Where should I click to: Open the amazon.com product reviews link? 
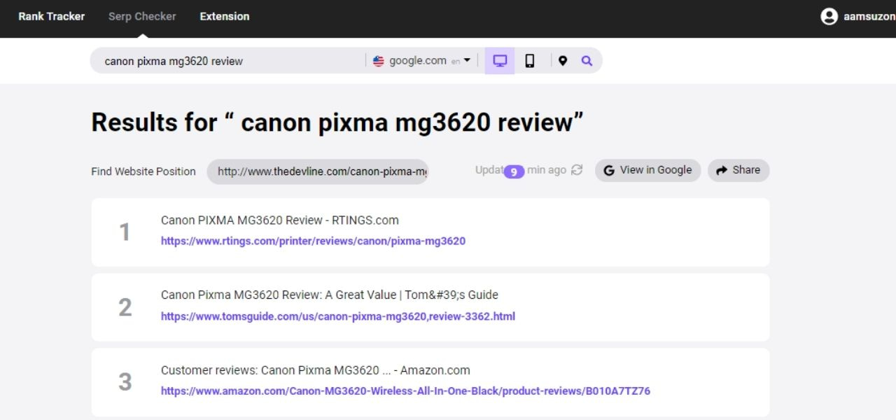click(x=405, y=391)
